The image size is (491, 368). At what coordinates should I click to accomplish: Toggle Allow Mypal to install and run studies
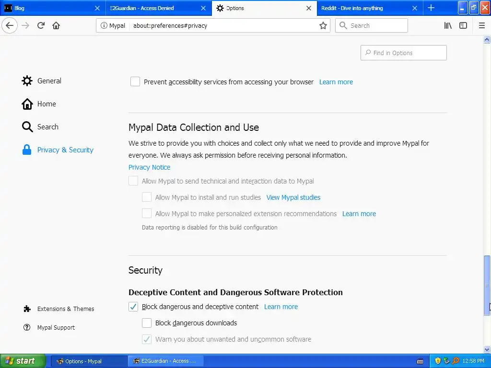(147, 197)
